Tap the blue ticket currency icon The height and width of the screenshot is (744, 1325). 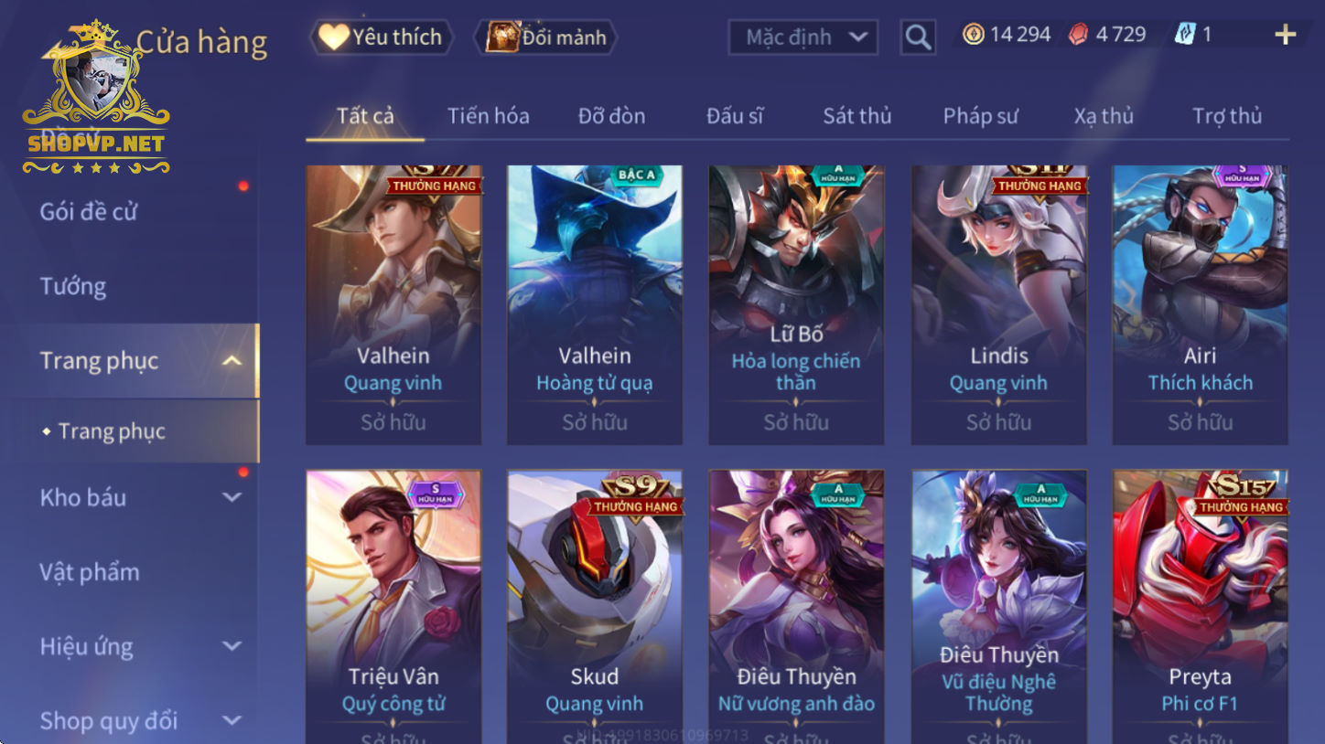(1185, 35)
